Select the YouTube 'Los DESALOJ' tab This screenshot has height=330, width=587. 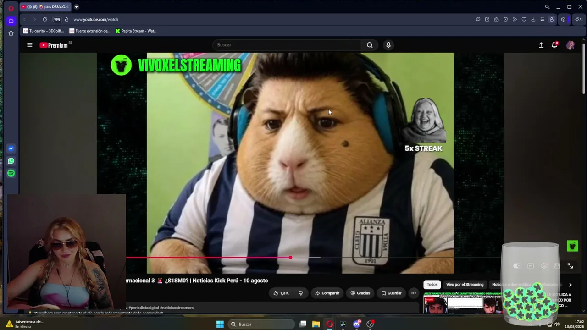(45, 7)
